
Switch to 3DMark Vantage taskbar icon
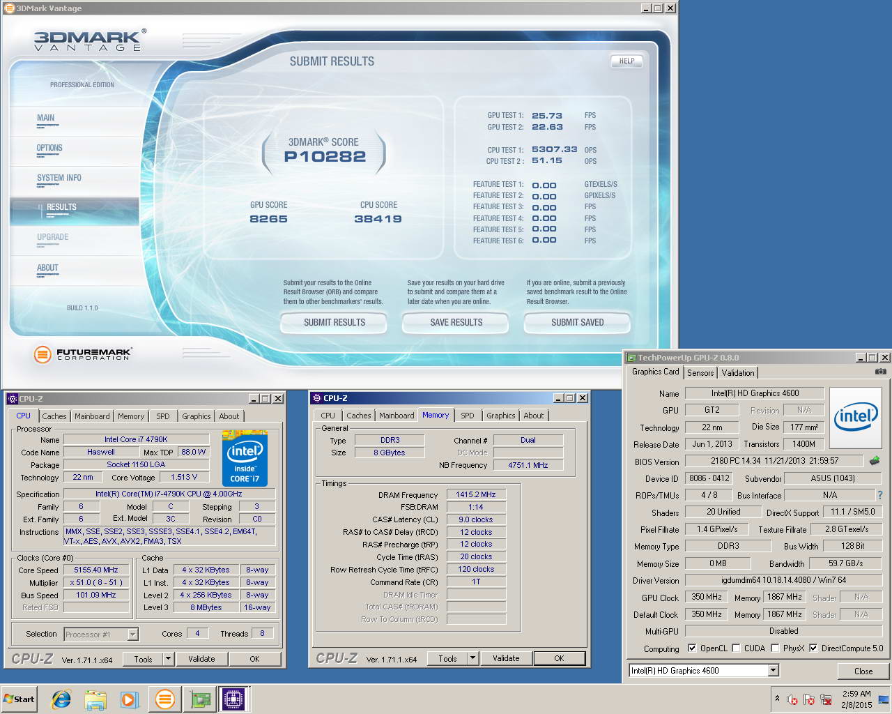tap(165, 699)
